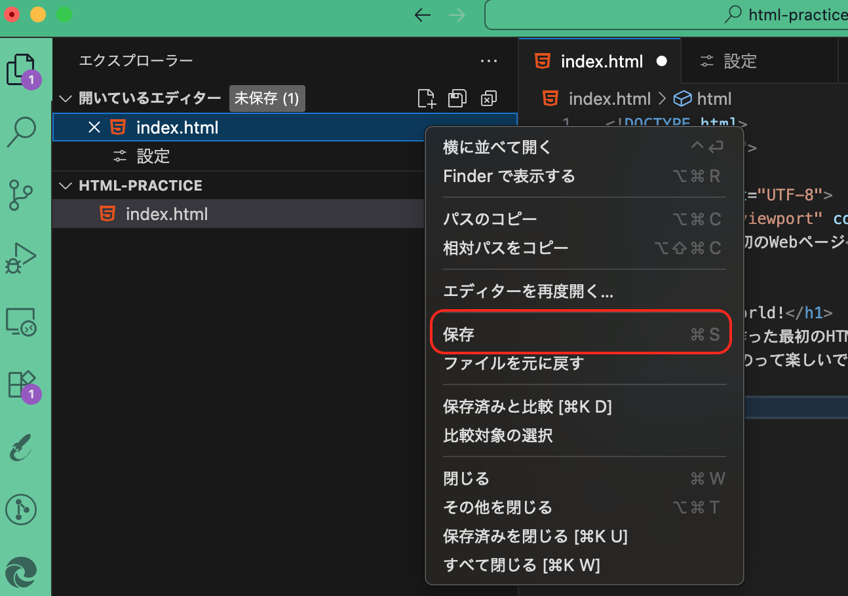This screenshot has height=596, width=848.
Task: Choose 保存 from the context menu
Action: click(x=581, y=333)
